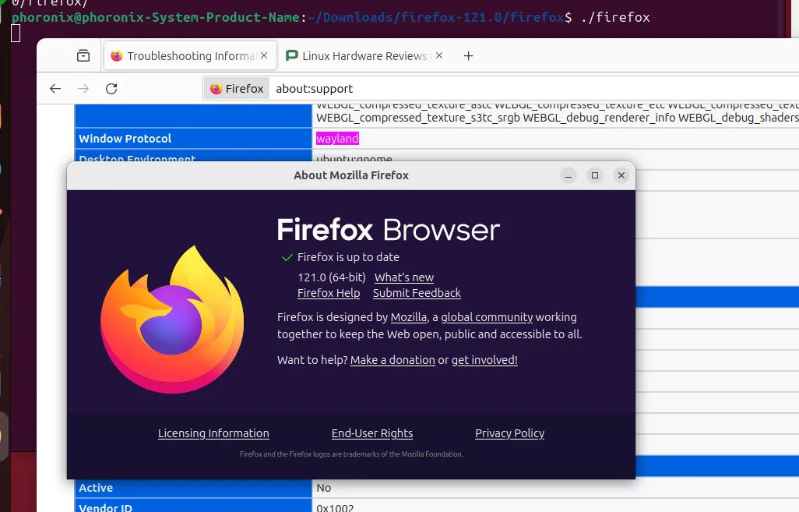Click the About Mozilla Firefox title bar
Screen dimensions: 799x512
coord(351,175)
